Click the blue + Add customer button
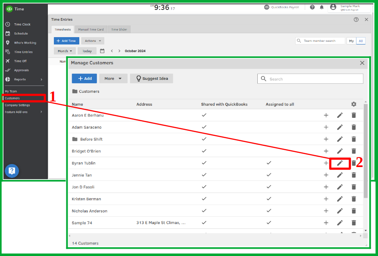Image resolution: width=378 pixels, height=256 pixels. click(x=84, y=78)
